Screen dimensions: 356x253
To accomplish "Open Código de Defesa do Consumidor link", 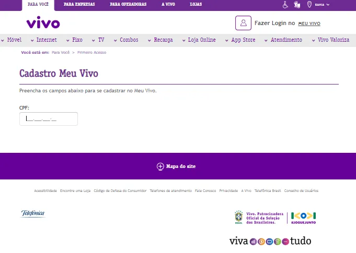I will pyautogui.click(x=120, y=191).
